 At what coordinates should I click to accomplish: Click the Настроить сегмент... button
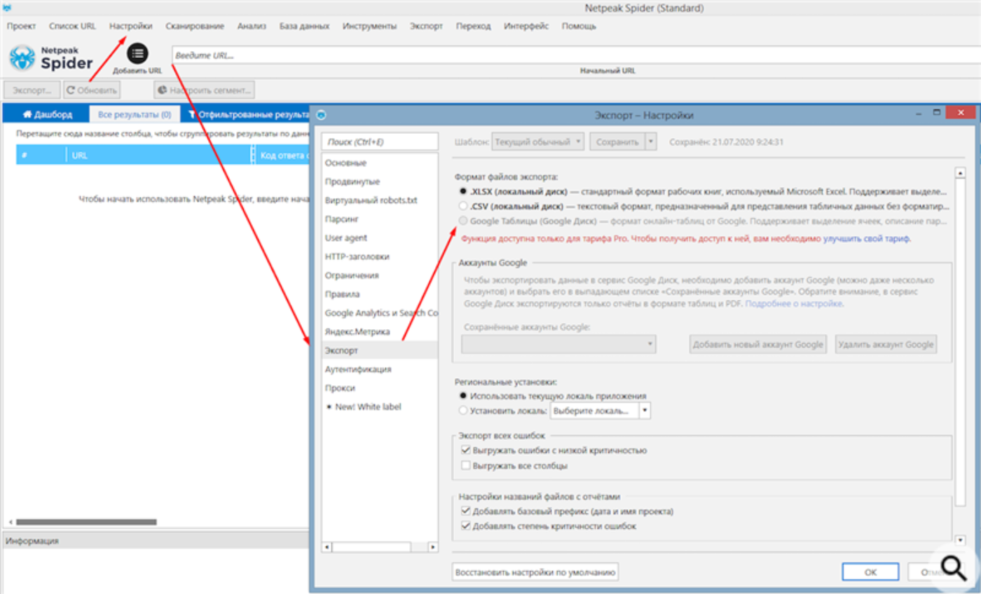pos(204,90)
